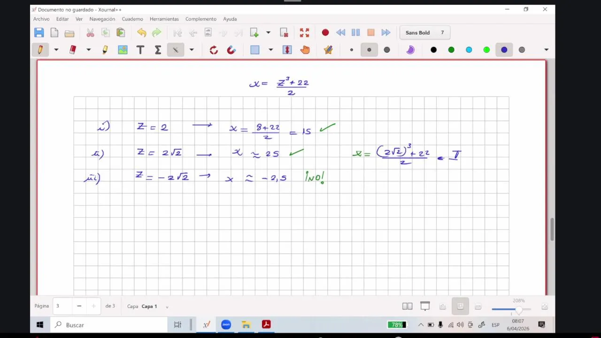Undo the last action with the yellow arrow

pos(141,32)
